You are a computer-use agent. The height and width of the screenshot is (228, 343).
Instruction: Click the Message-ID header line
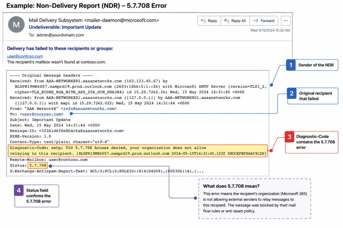[67, 131]
